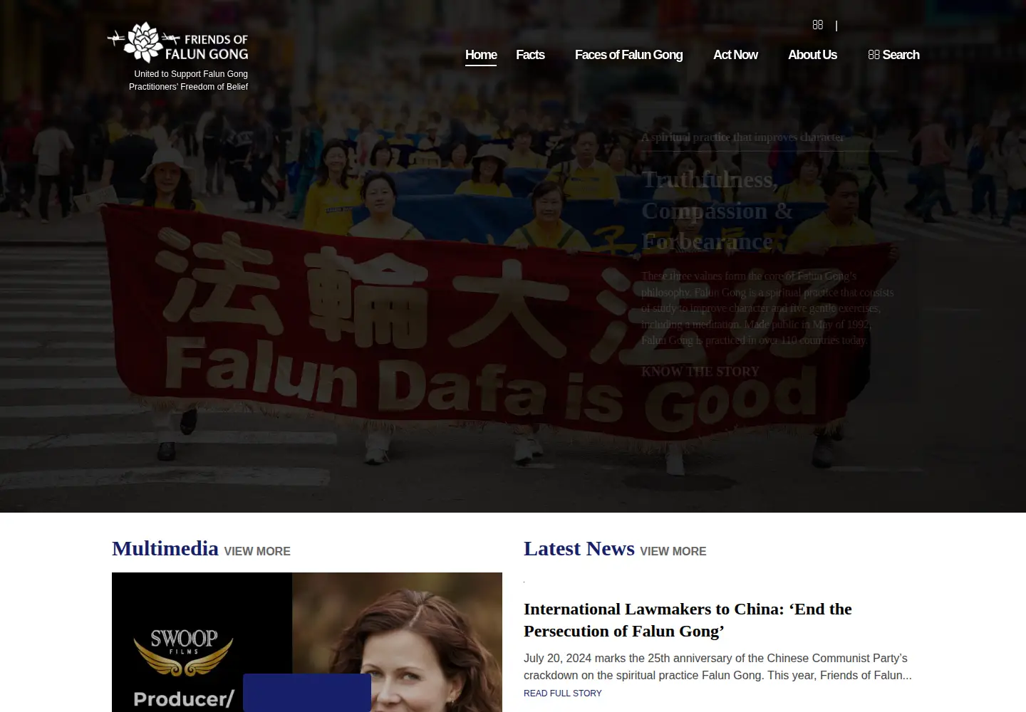Click tagline 'United to Support Falun Gong'
The image size is (1026, 712).
pyautogui.click(x=191, y=74)
